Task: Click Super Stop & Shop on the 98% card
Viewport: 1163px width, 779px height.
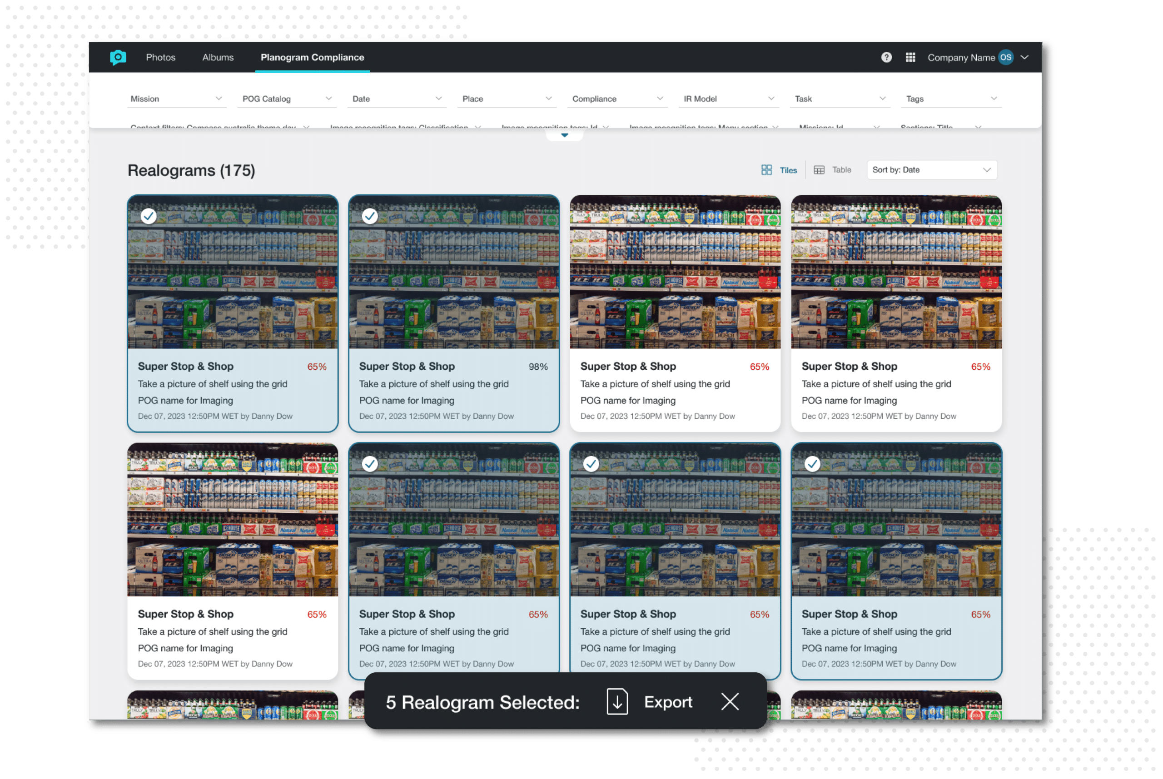Action: (x=407, y=366)
